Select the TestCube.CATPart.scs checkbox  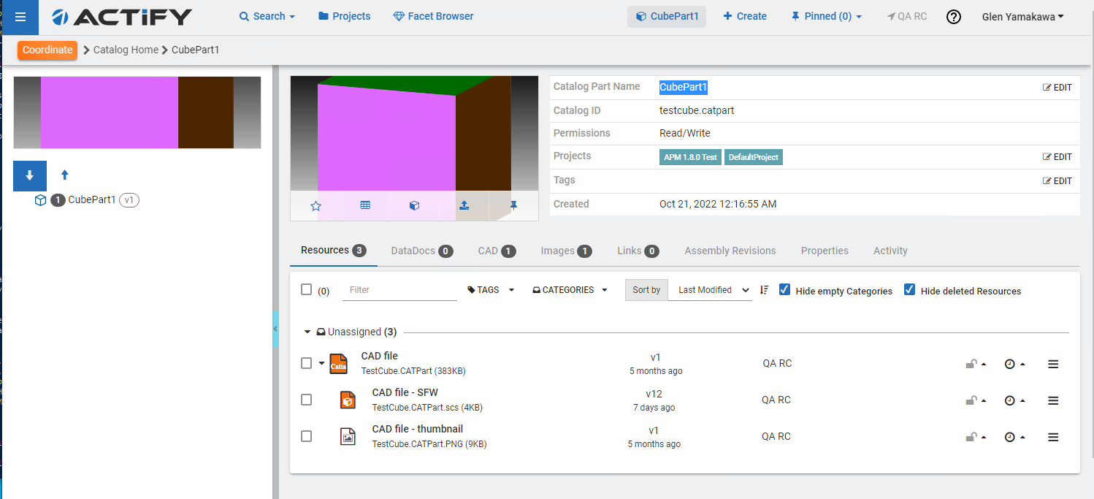(x=307, y=400)
